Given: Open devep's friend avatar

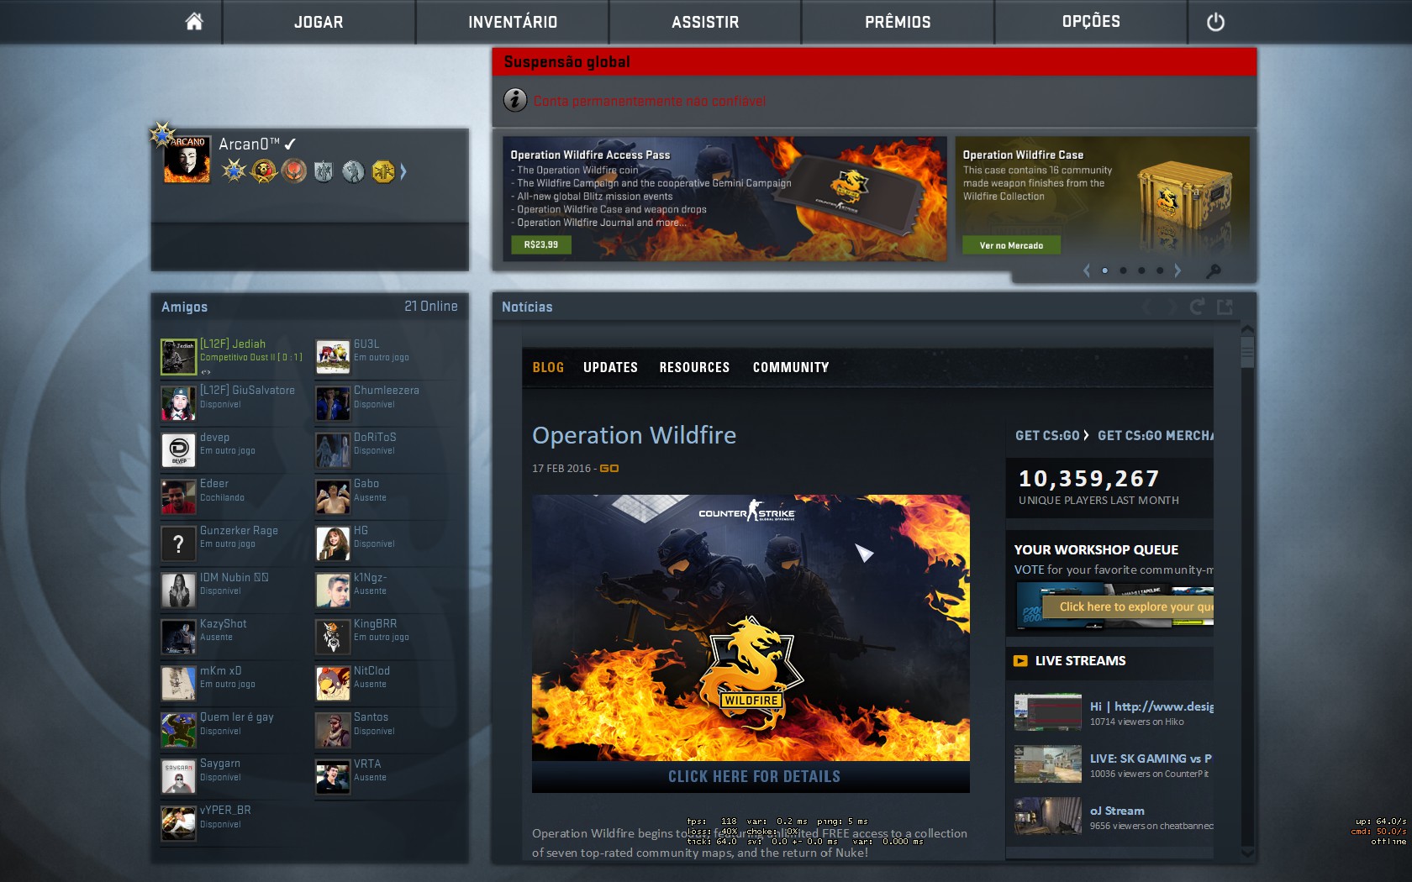Looking at the screenshot, I should coord(178,450).
